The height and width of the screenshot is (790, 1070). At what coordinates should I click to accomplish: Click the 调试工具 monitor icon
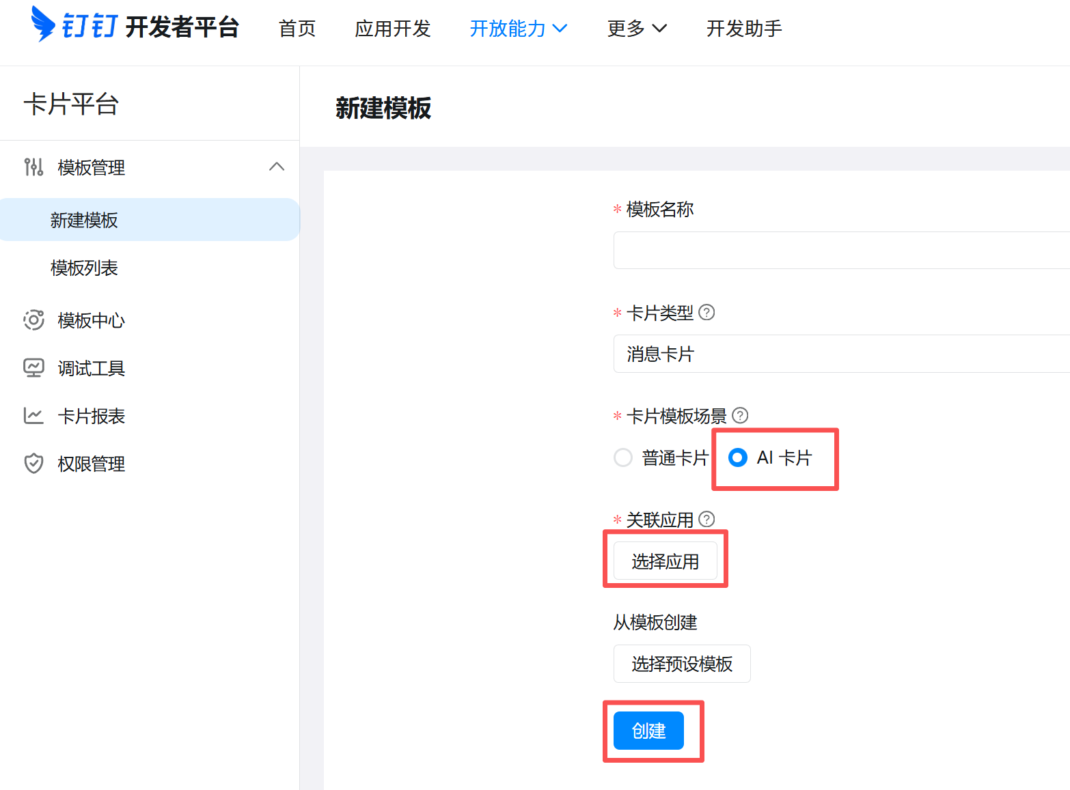point(33,368)
